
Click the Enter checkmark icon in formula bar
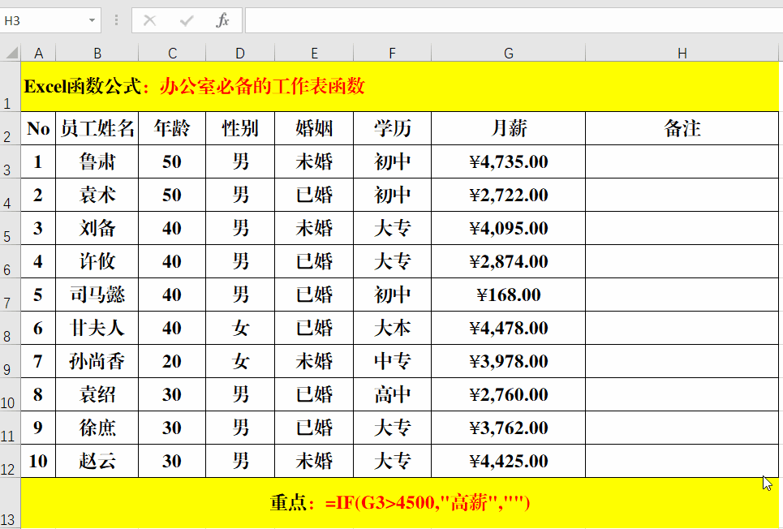pyautogui.click(x=187, y=20)
